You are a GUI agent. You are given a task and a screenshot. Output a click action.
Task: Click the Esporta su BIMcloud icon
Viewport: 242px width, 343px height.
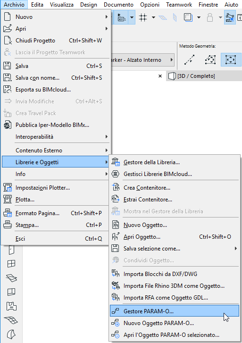[x=7, y=90]
